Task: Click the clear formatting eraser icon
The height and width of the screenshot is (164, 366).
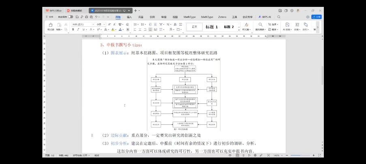Action: 127,24
